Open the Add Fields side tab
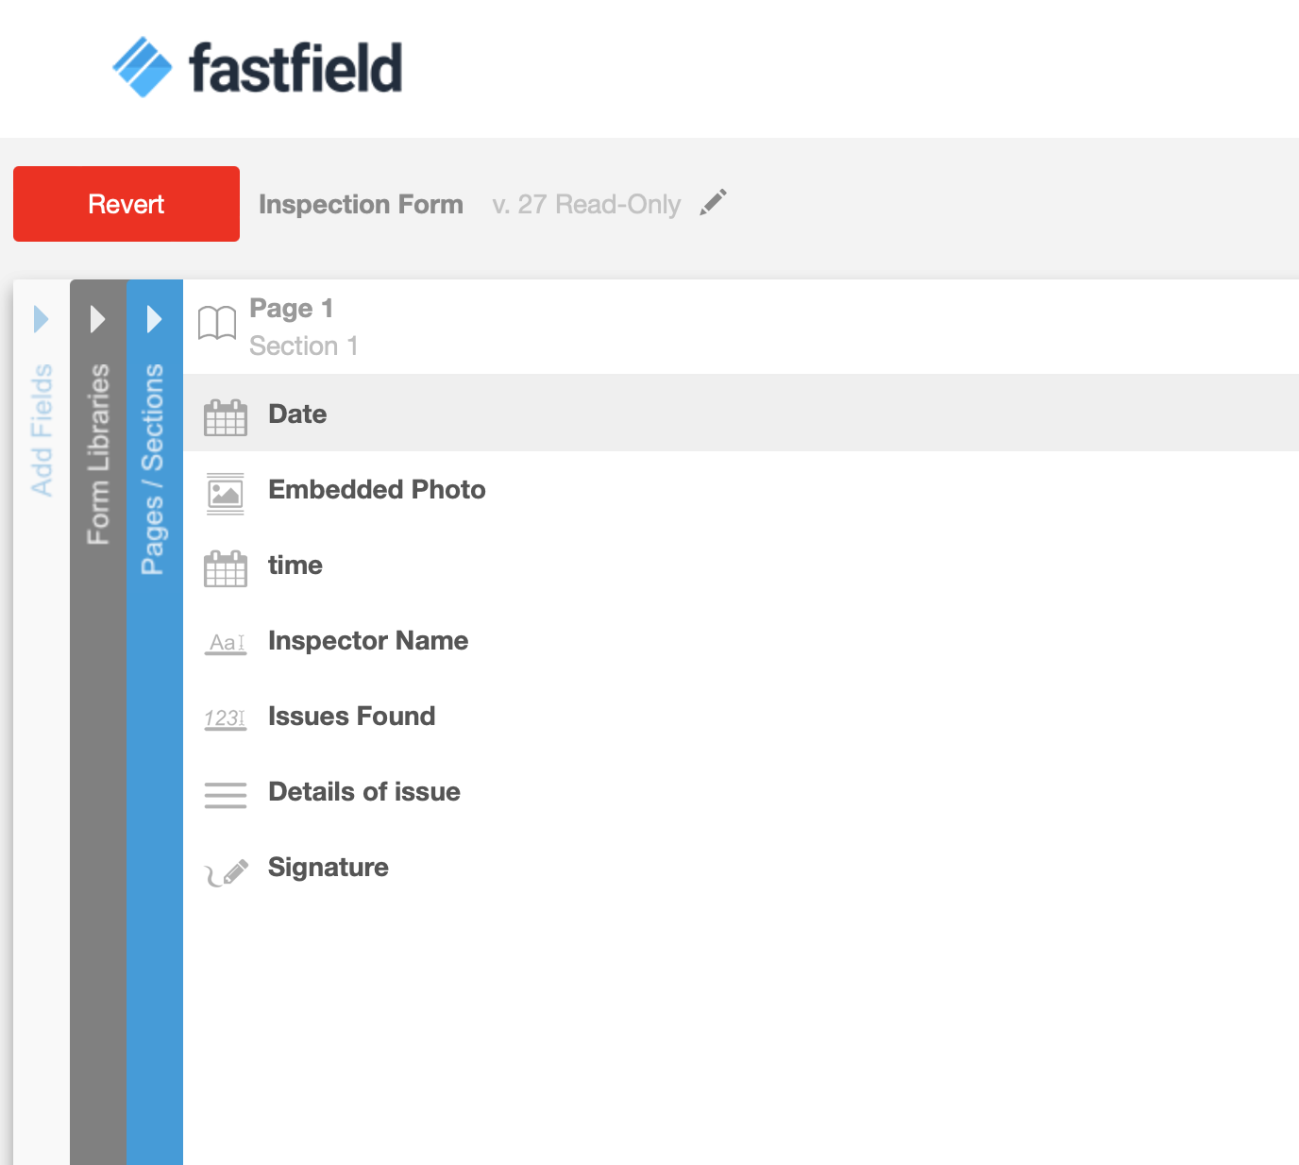The image size is (1299, 1165). [x=42, y=430]
